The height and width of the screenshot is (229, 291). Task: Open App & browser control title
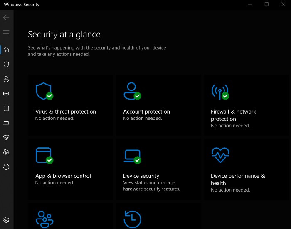63,176
